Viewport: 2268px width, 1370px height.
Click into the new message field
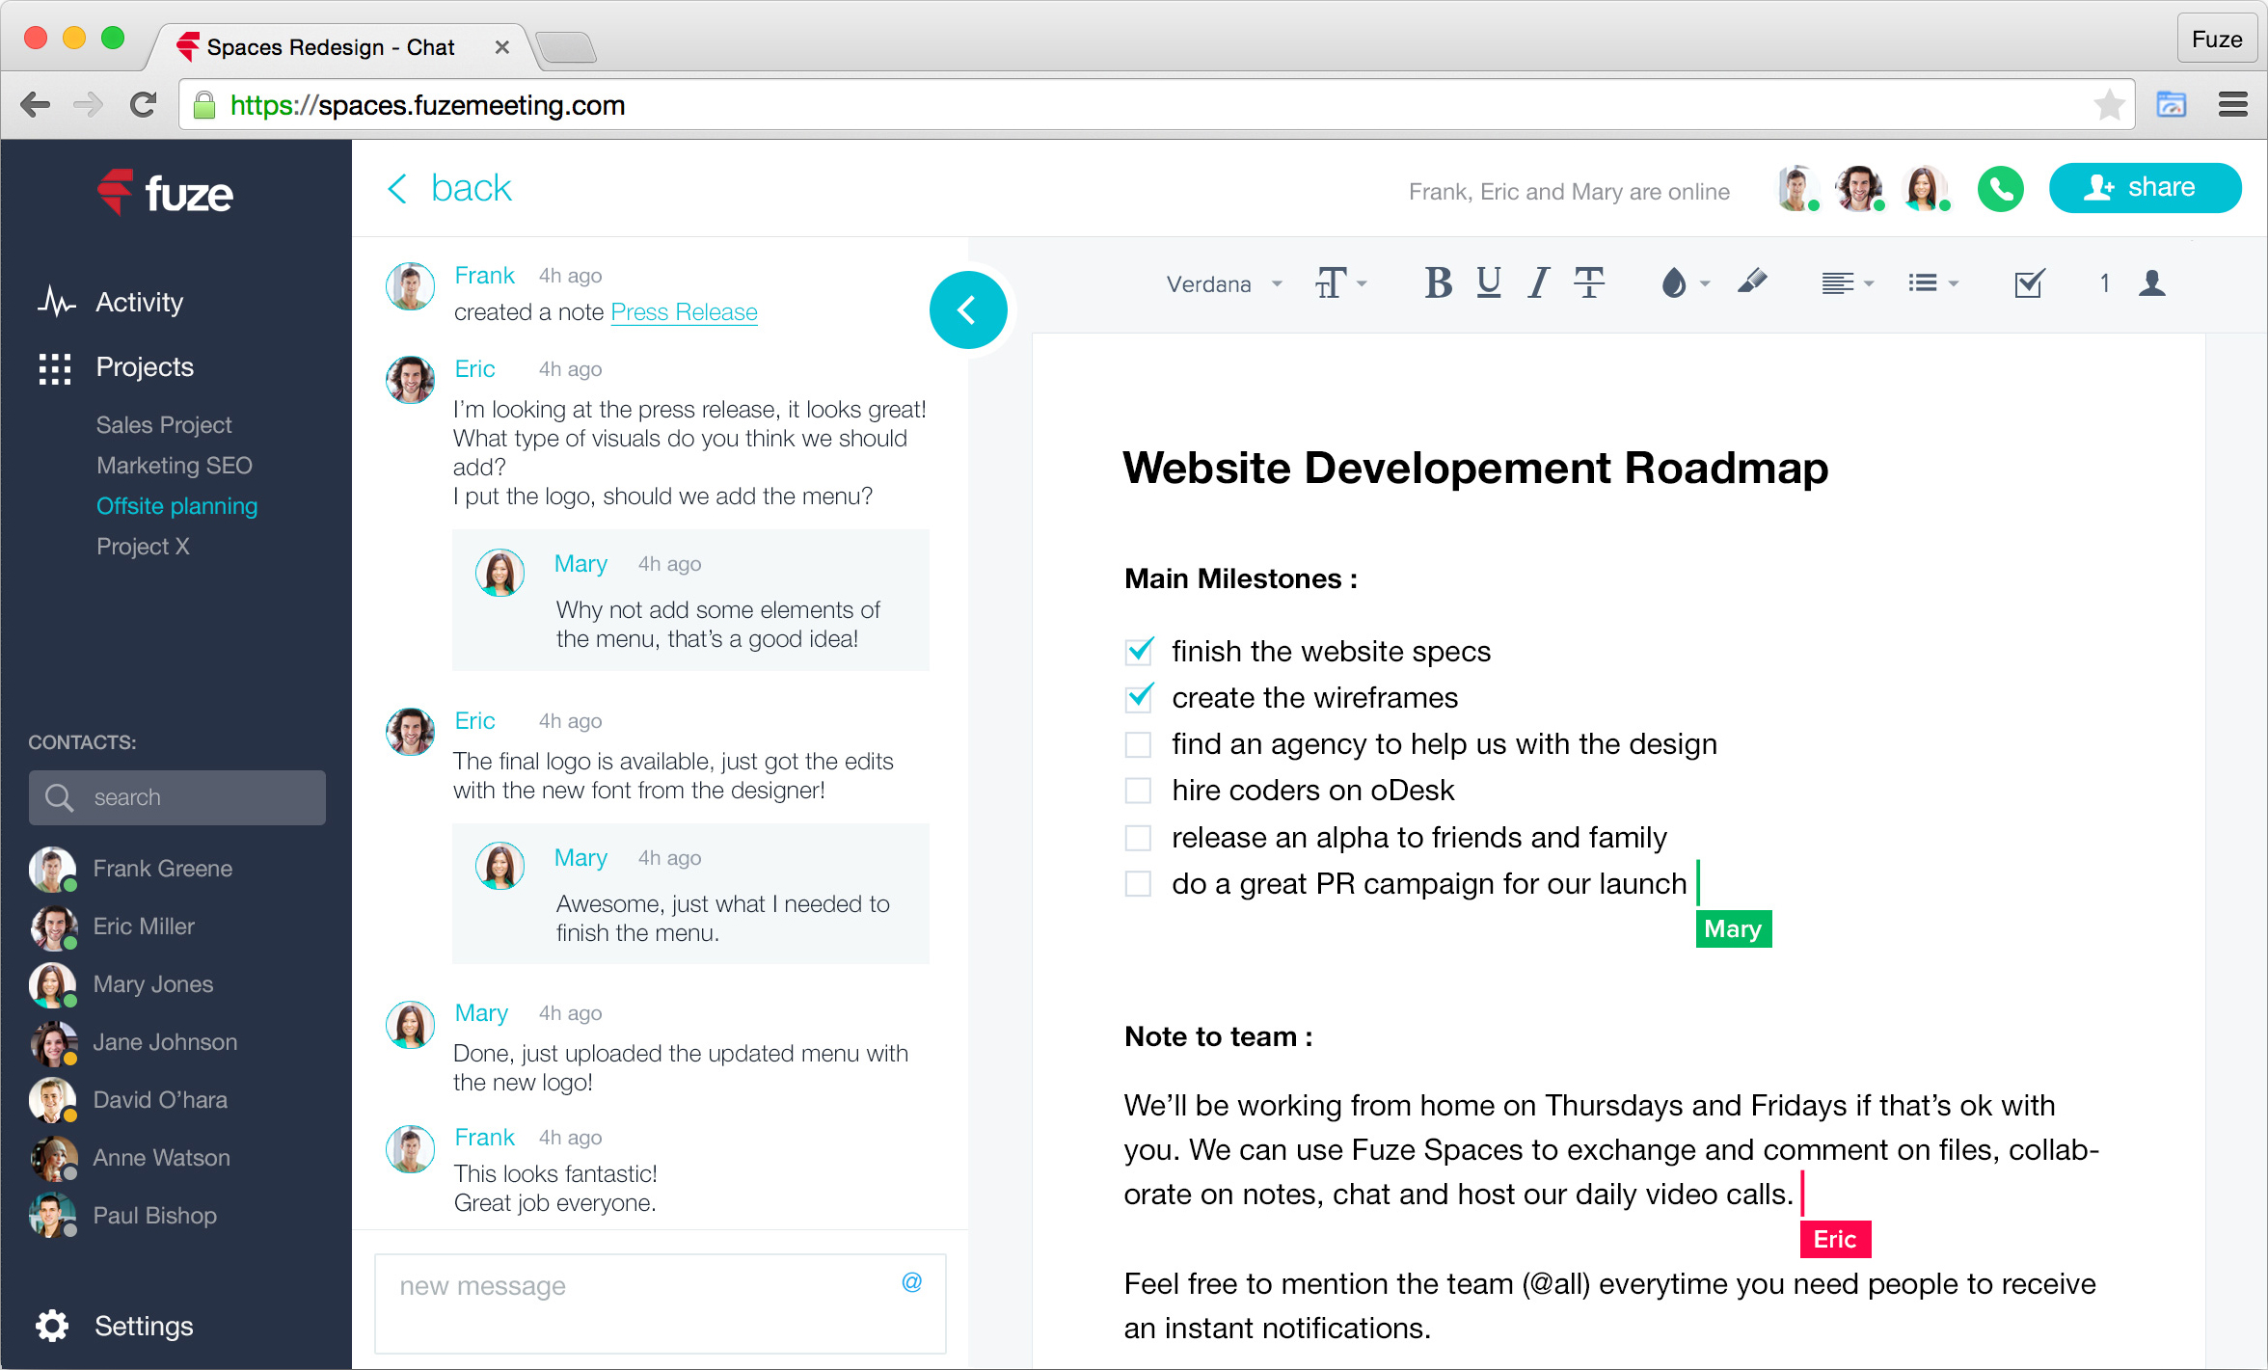pos(660,1303)
